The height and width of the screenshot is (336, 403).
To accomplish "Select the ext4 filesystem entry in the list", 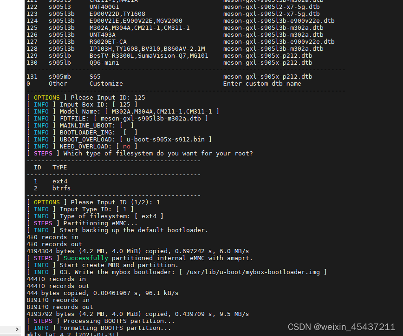I will pyautogui.click(x=59, y=181).
